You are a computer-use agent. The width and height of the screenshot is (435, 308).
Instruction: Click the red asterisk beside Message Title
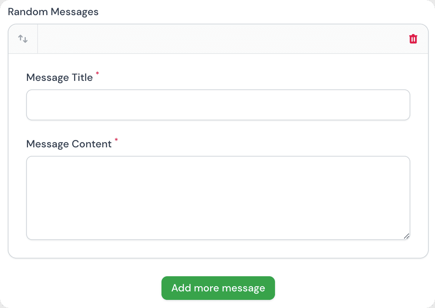[97, 74]
